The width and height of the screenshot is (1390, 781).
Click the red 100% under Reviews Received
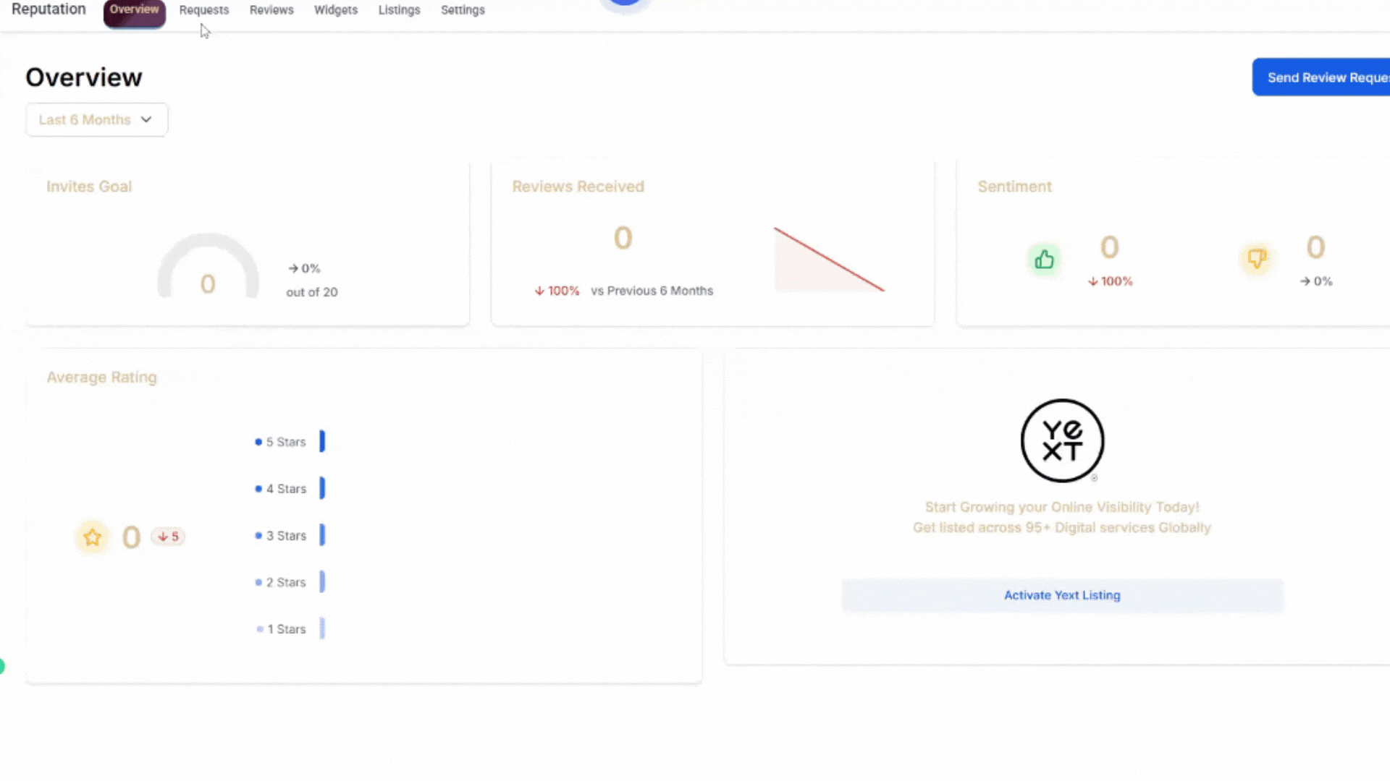[x=557, y=291]
